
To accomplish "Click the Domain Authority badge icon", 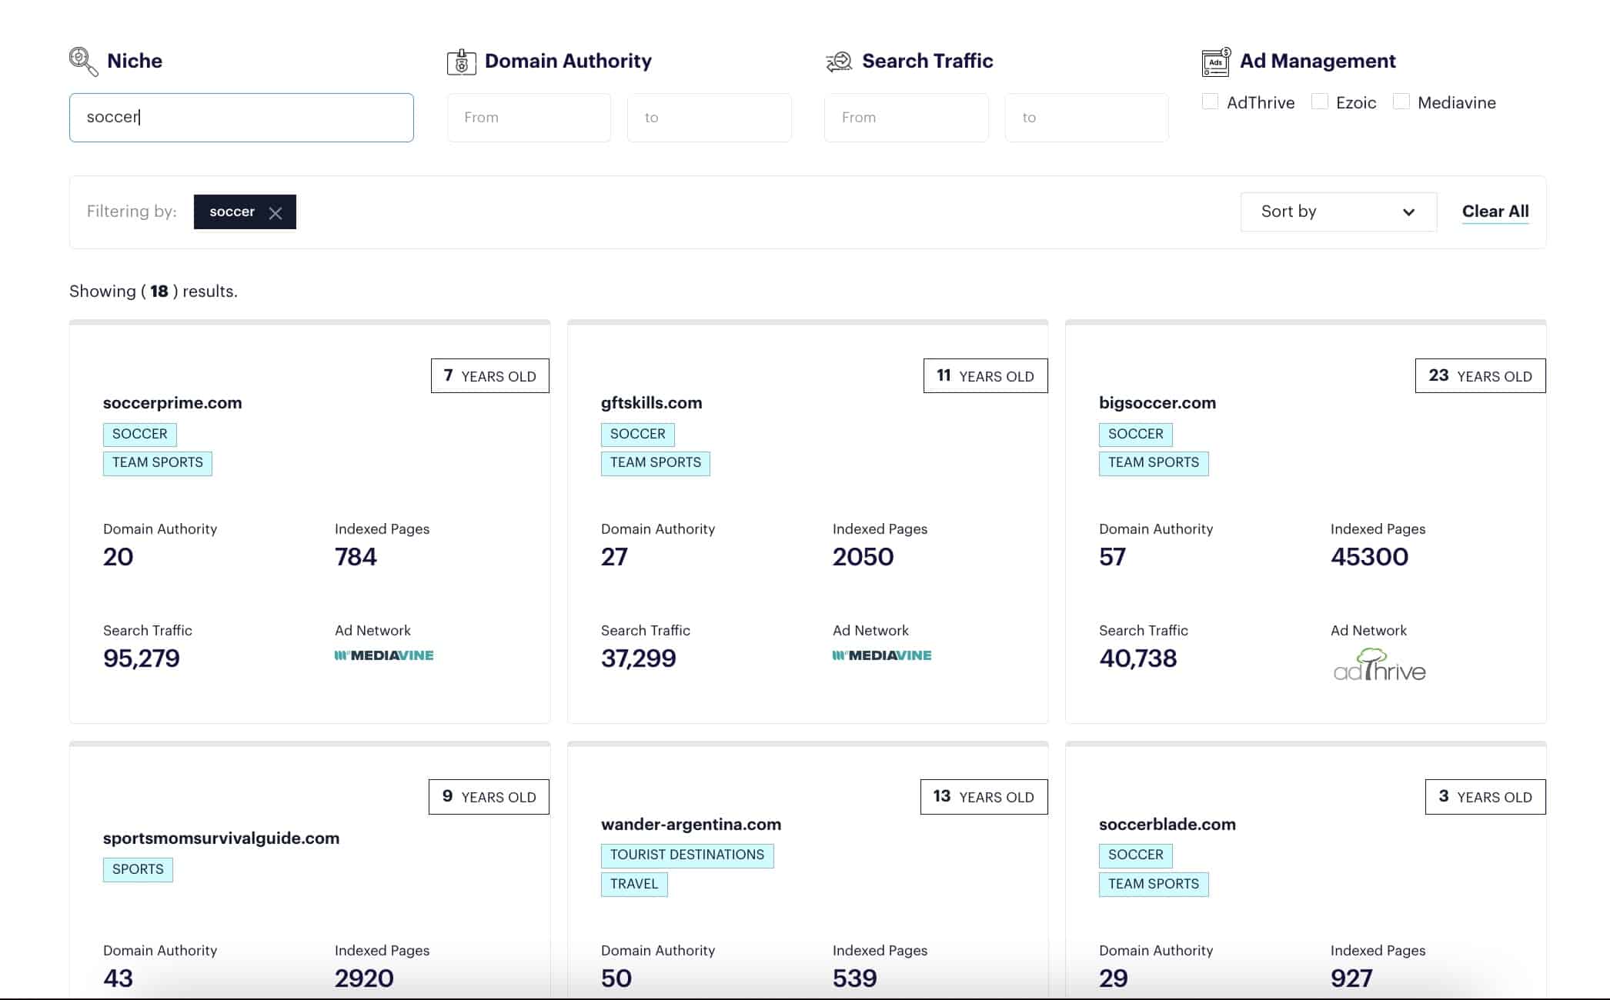I will (461, 62).
